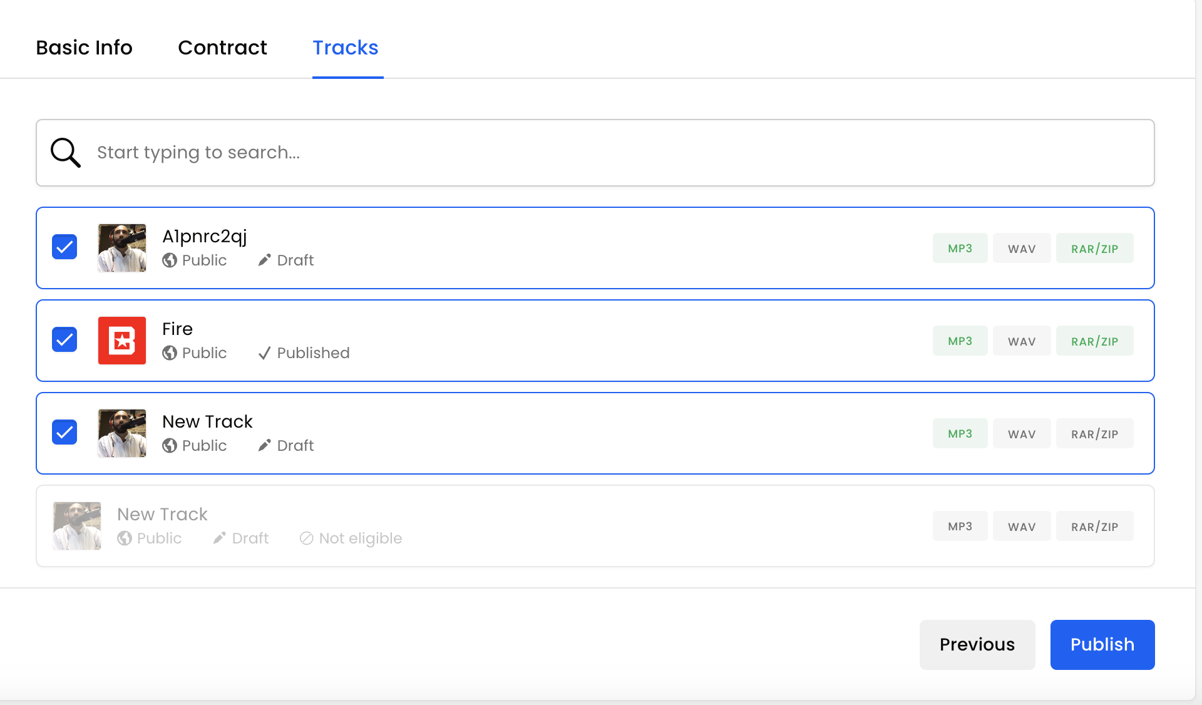Click the checkmark Published icon on Fire
1202x705 pixels.
264,353
